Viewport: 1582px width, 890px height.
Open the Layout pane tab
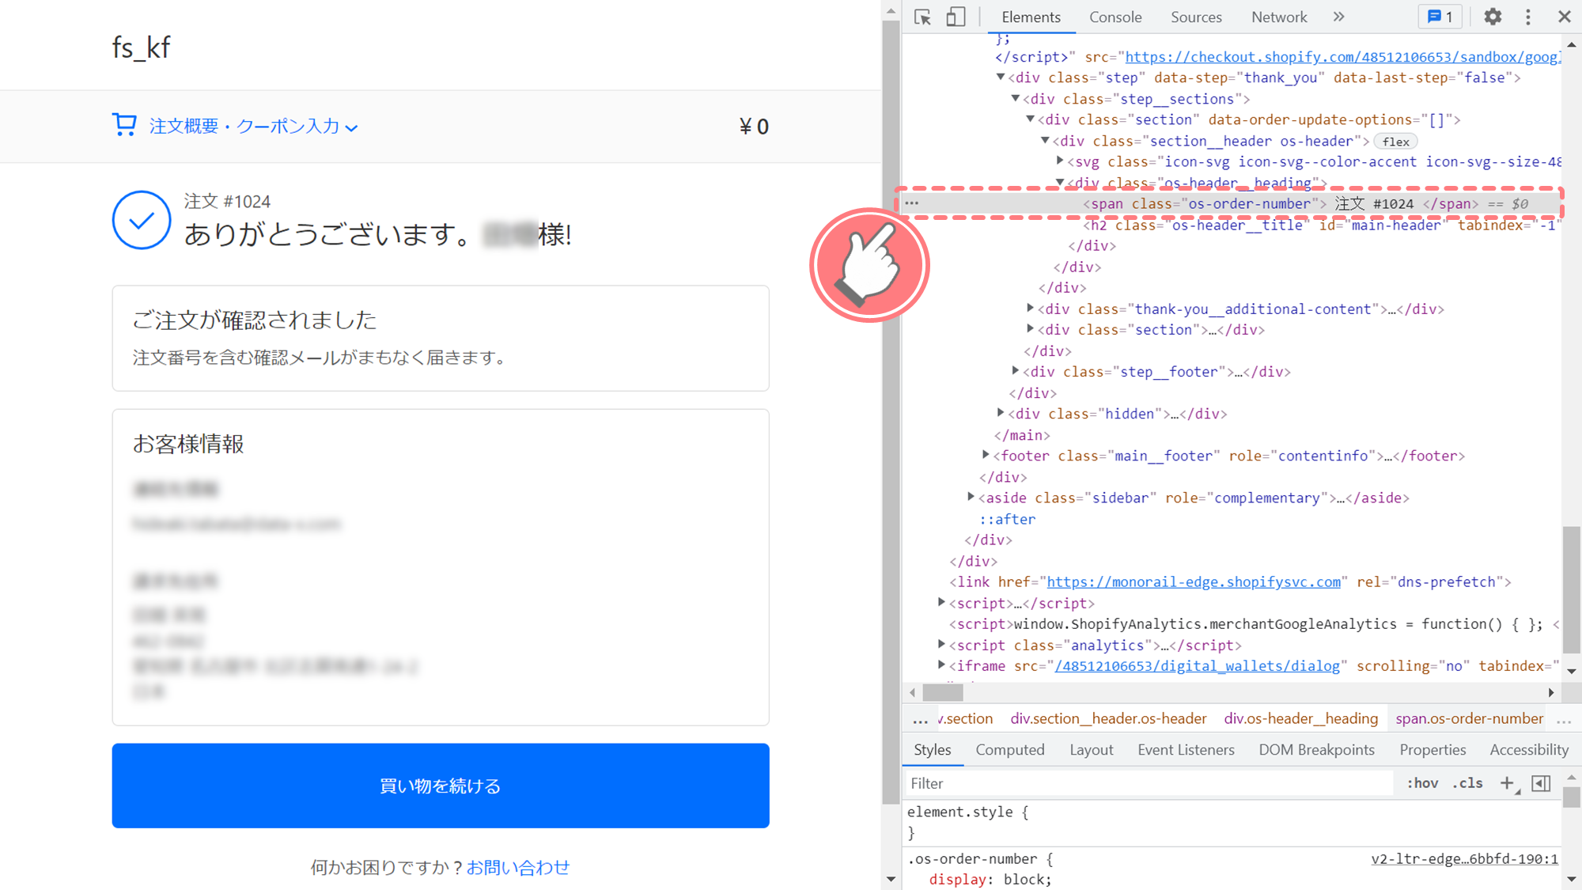click(x=1092, y=750)
